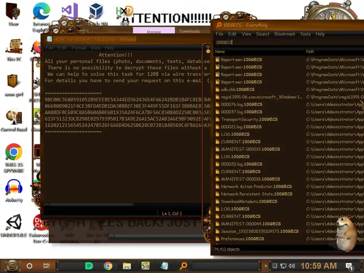Select the regid.1991-06.com.microsoft_Windows file row
Screen dimensions: 364x273
[289, 97]
